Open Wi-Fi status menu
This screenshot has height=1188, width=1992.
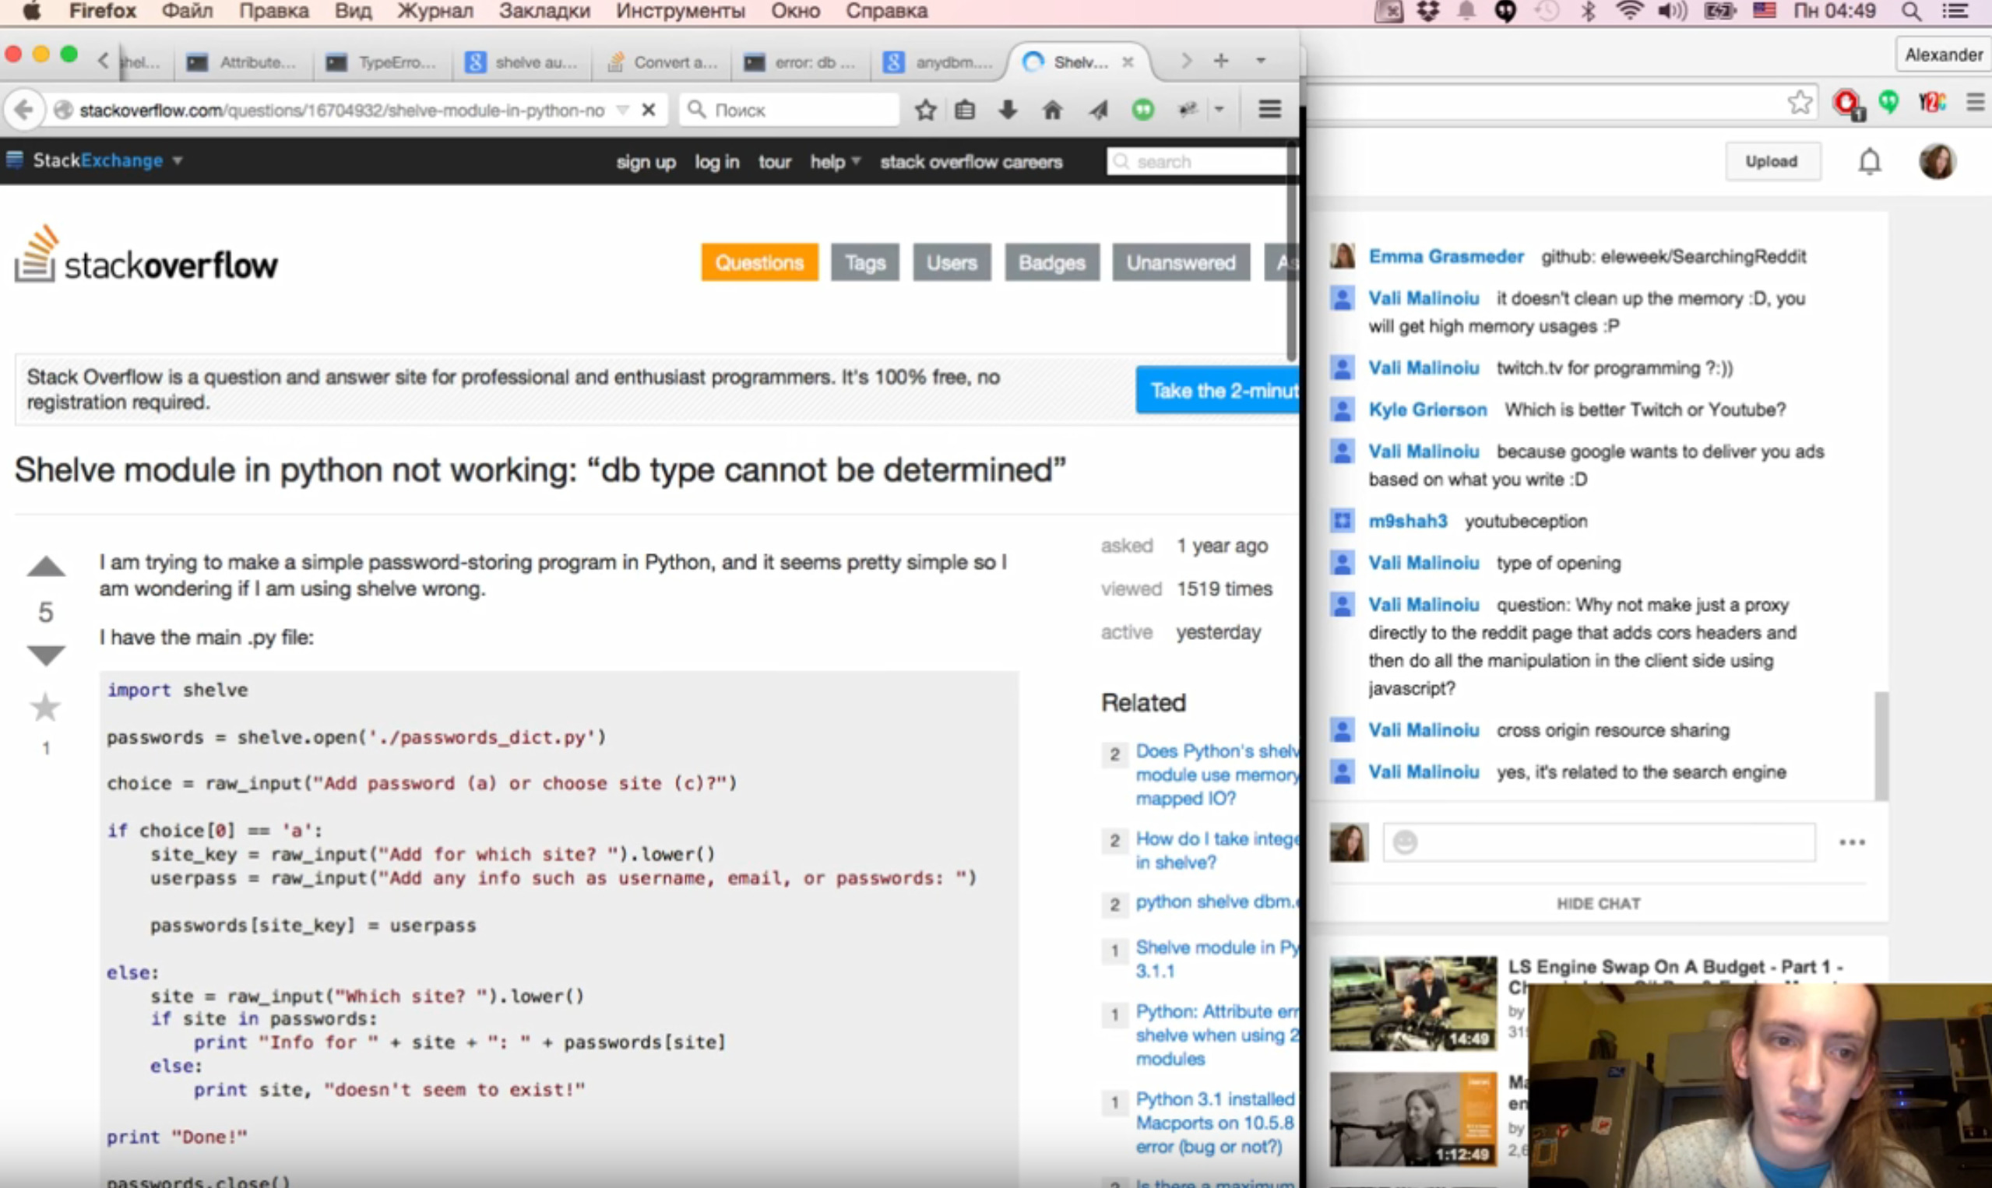[1629, 11]
